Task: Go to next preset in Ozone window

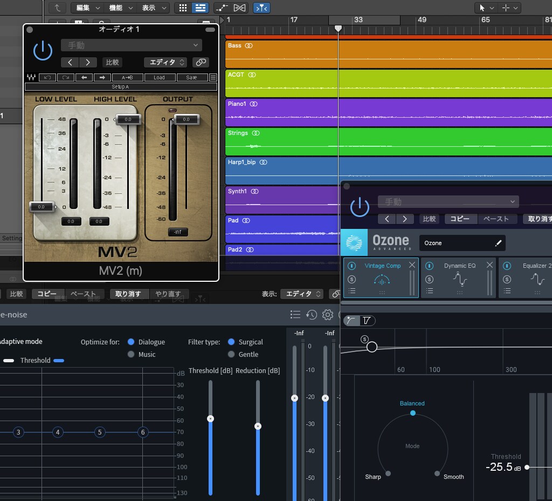Action: click(x=404, y=219)
